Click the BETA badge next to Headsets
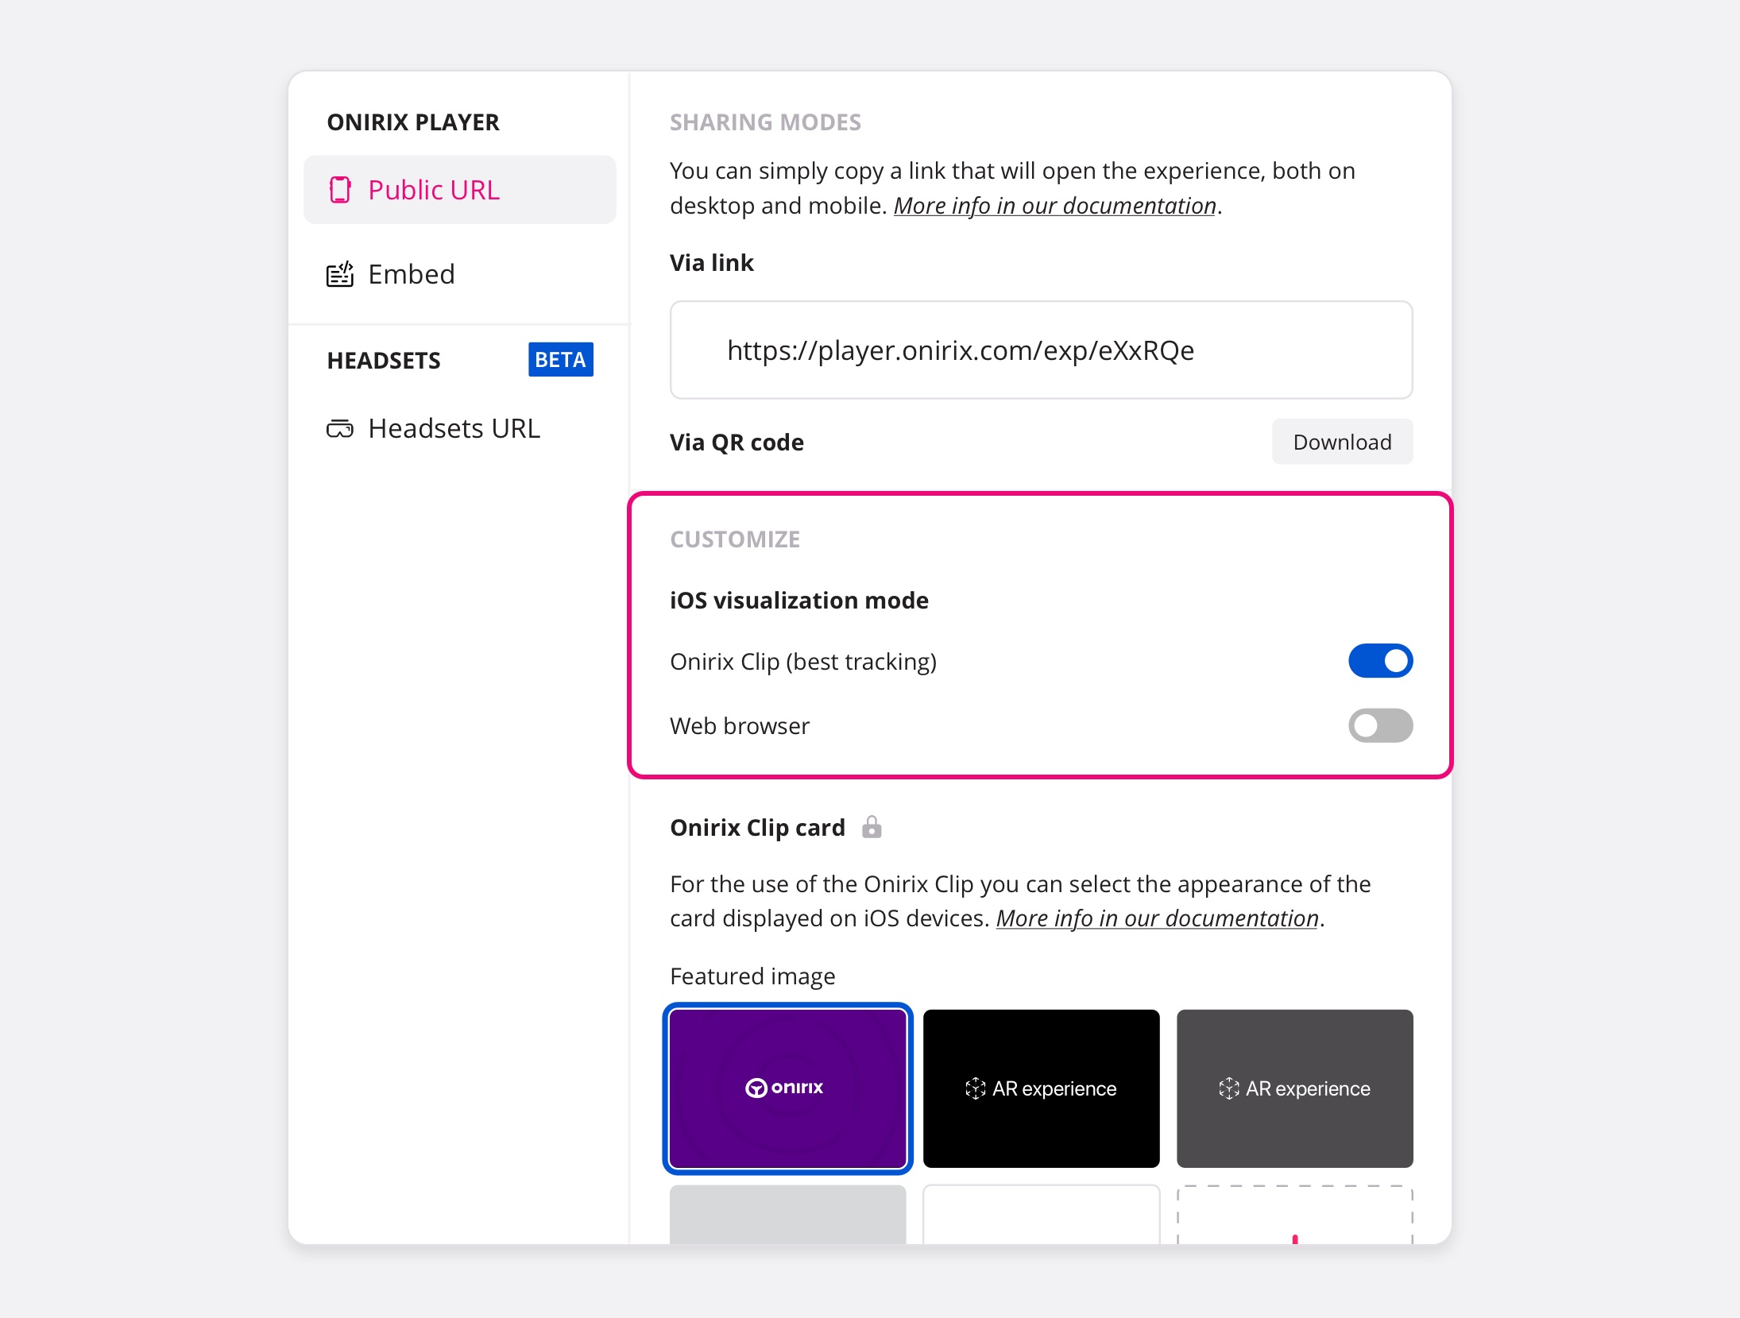Image resolution: width=1740 pixels, height=1318 pixels. (x=560, y=360)
